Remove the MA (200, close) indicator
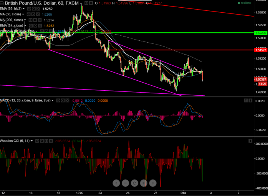The height and width of the screenshot is (196, 268). (40, 20)
